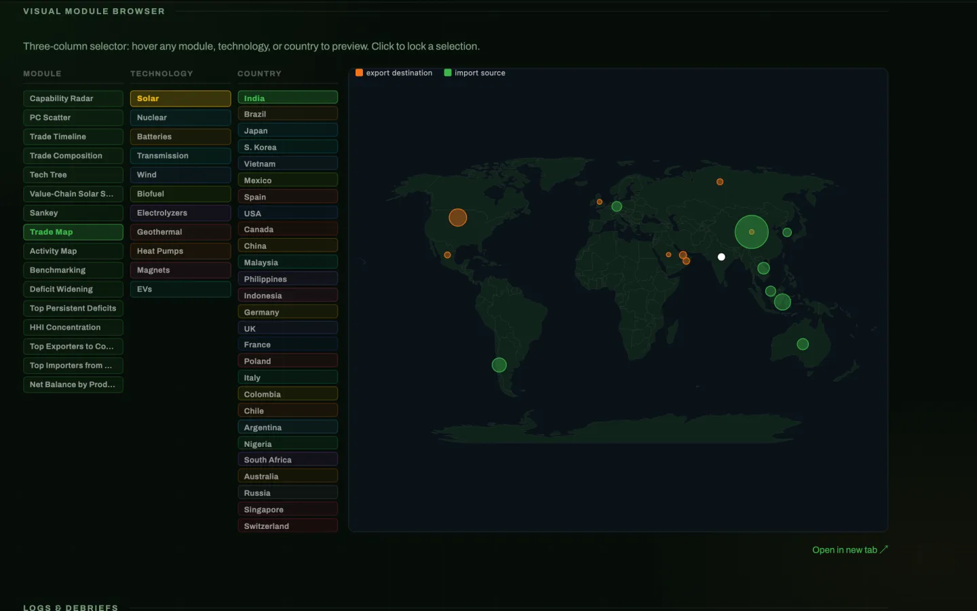Open the HHI Concentration module

(73, 328)
